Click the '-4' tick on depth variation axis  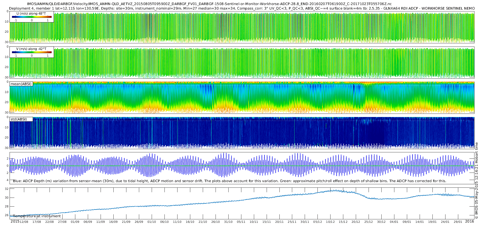(7, 180)
